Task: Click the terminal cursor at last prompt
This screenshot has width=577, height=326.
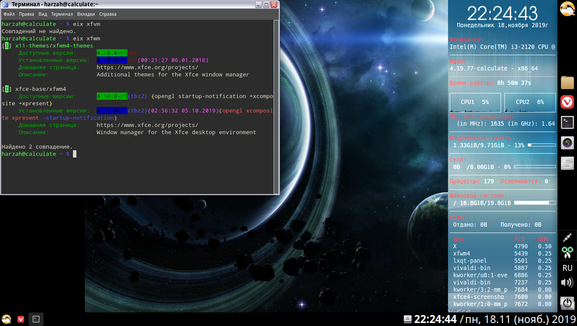Action: pyautogui.click(x=75, y=154)
